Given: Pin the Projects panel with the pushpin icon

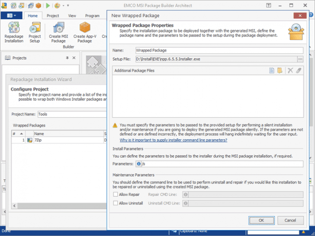Looking at the screenshot, I should (x=67, y=58).
